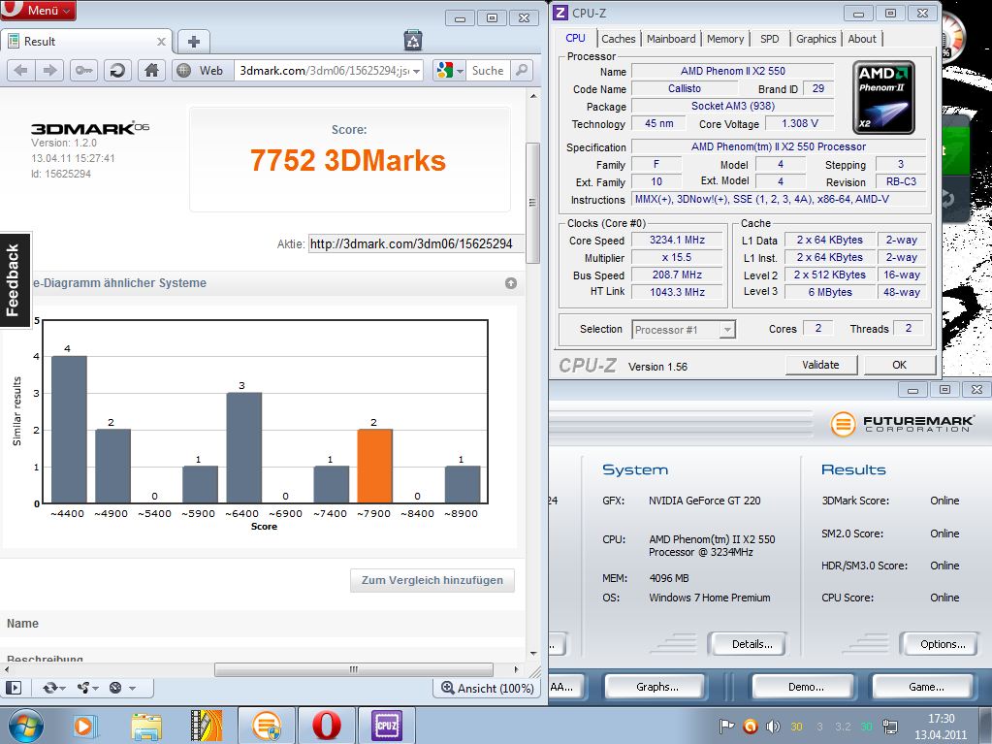Click the horizontal page scrollbar
Screen dimensions: 992x744
[x=354, y=669]
